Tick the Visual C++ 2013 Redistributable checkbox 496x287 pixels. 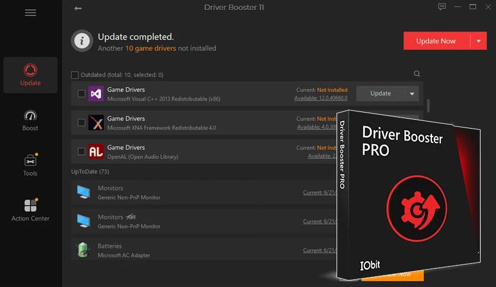tap(82, 94)
